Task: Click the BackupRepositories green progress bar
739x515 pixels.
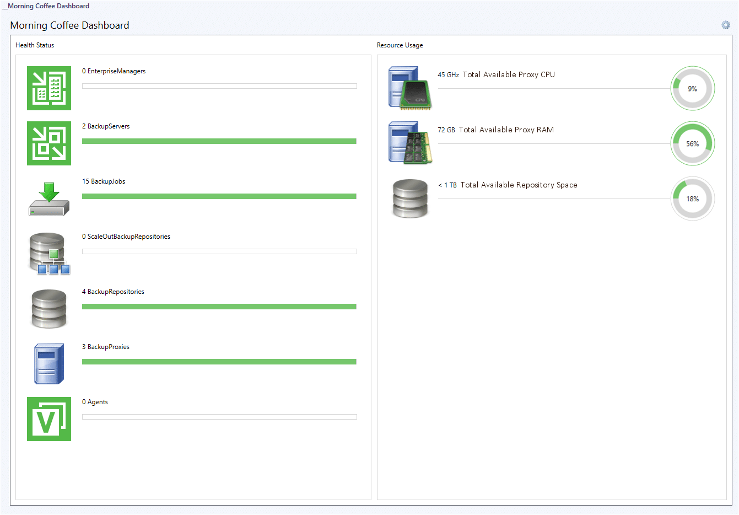Action: coord(219,307)
